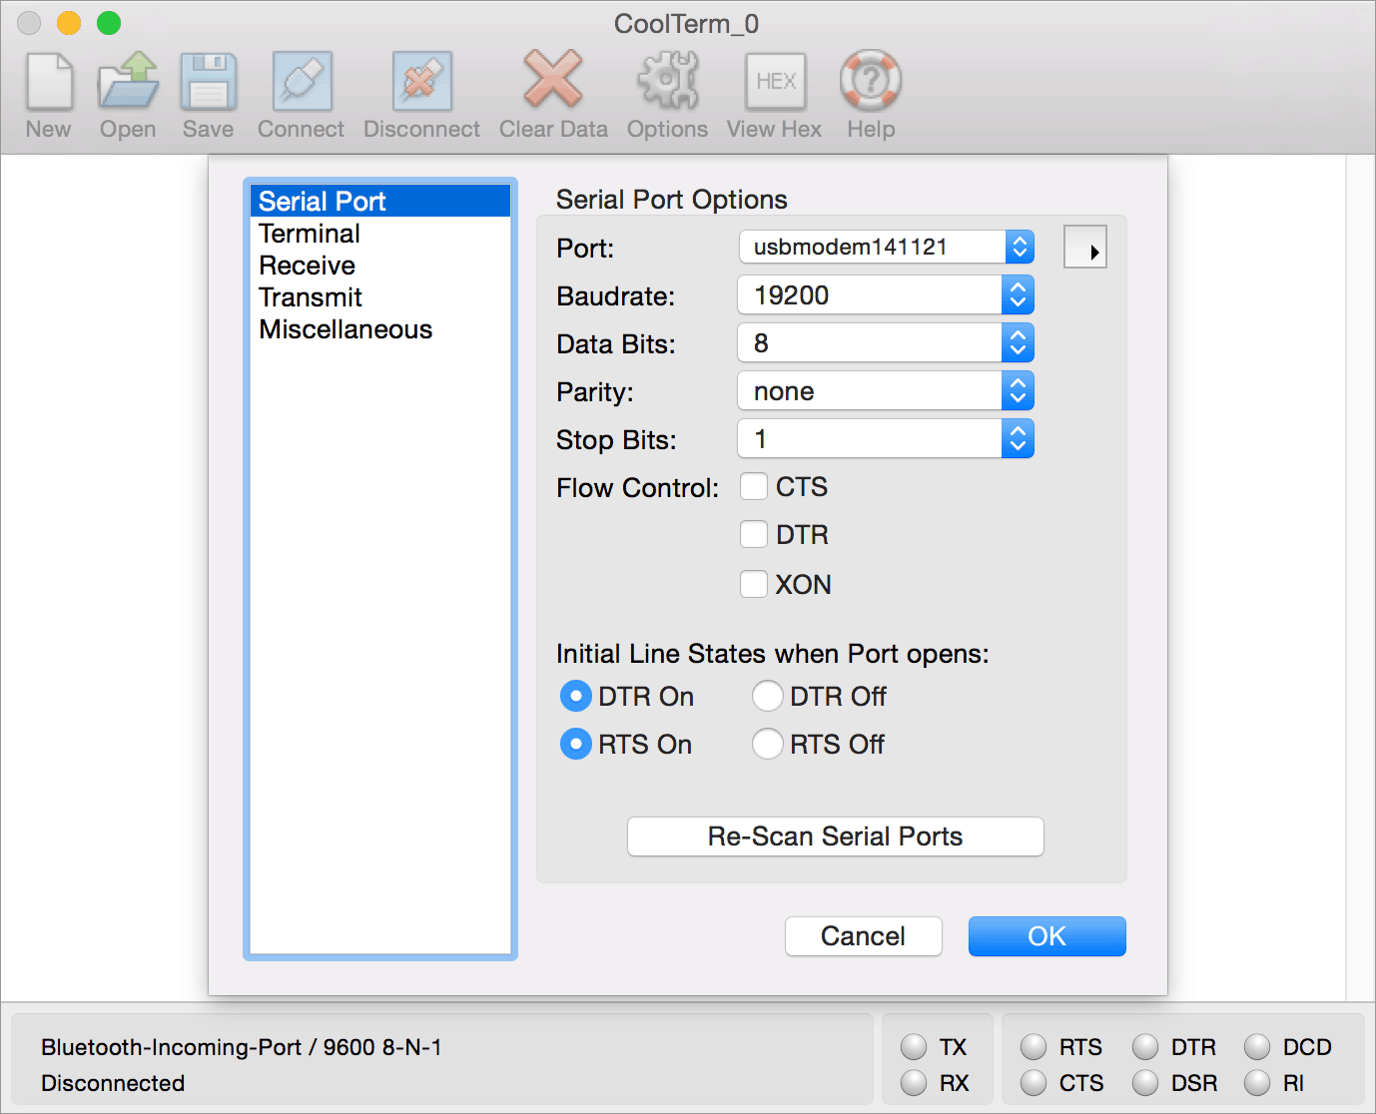Open a saved connection using the Open icon
The image size is (1376, 1114).
127,90
